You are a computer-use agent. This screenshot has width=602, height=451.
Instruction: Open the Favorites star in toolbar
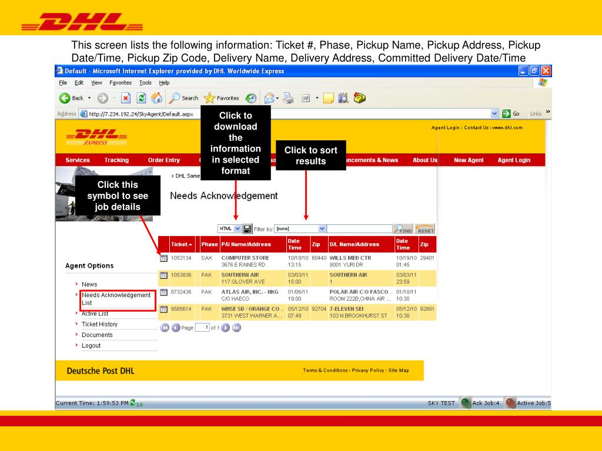point(209,98)
